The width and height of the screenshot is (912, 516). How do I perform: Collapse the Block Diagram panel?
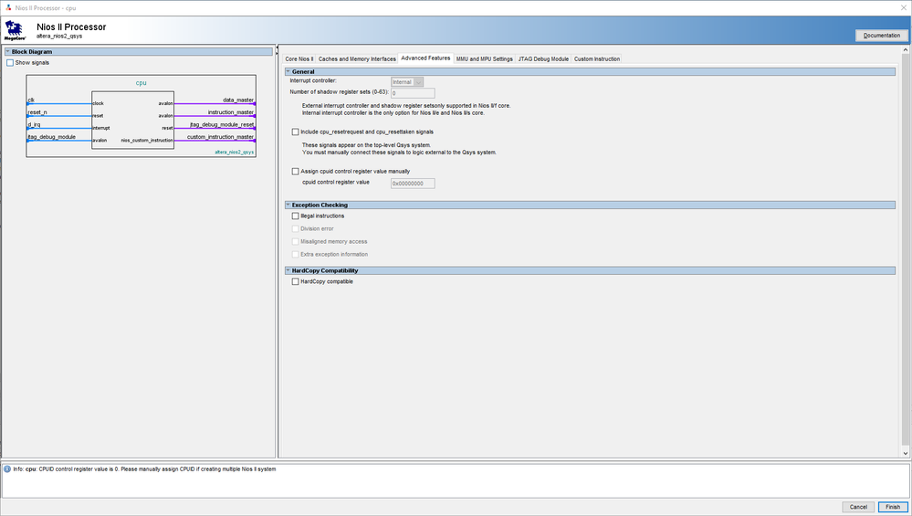7,52
